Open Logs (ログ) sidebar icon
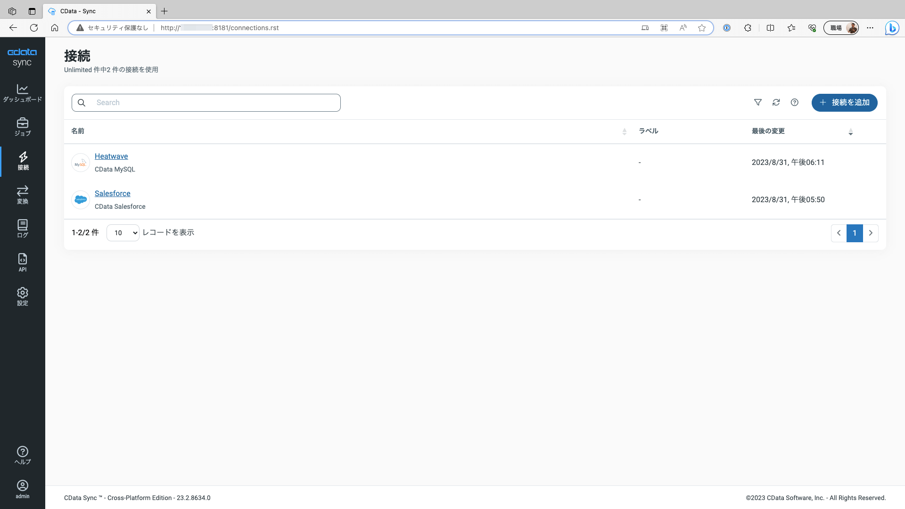Viewport: 905px width, 509px height. (22, 229)
